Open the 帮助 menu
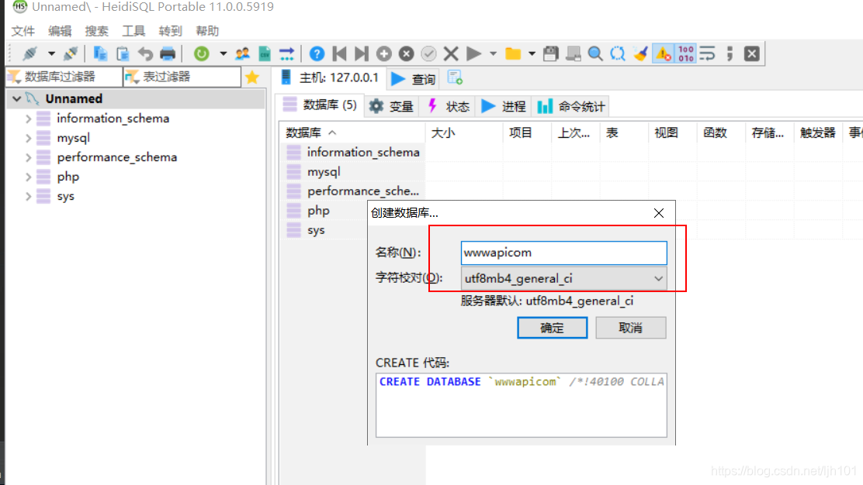This screenshot has height=485, width=863. (207, 31)
